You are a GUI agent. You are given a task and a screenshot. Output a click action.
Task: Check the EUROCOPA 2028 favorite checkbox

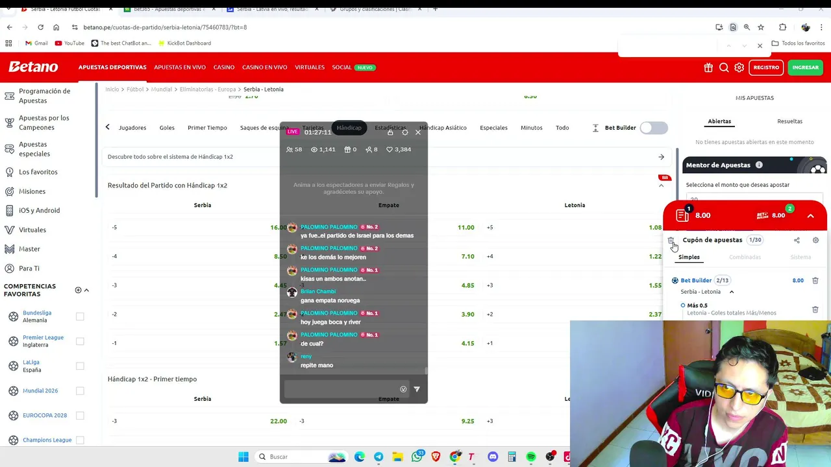(x=80, y=415)
